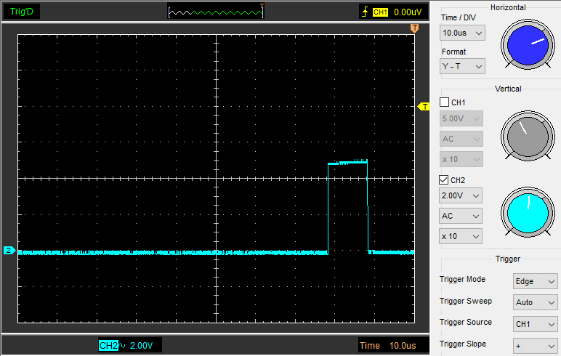Screen dimensions: 561x356
Task: Open the CH2 AC coupling dropdown
Action: 462,216
